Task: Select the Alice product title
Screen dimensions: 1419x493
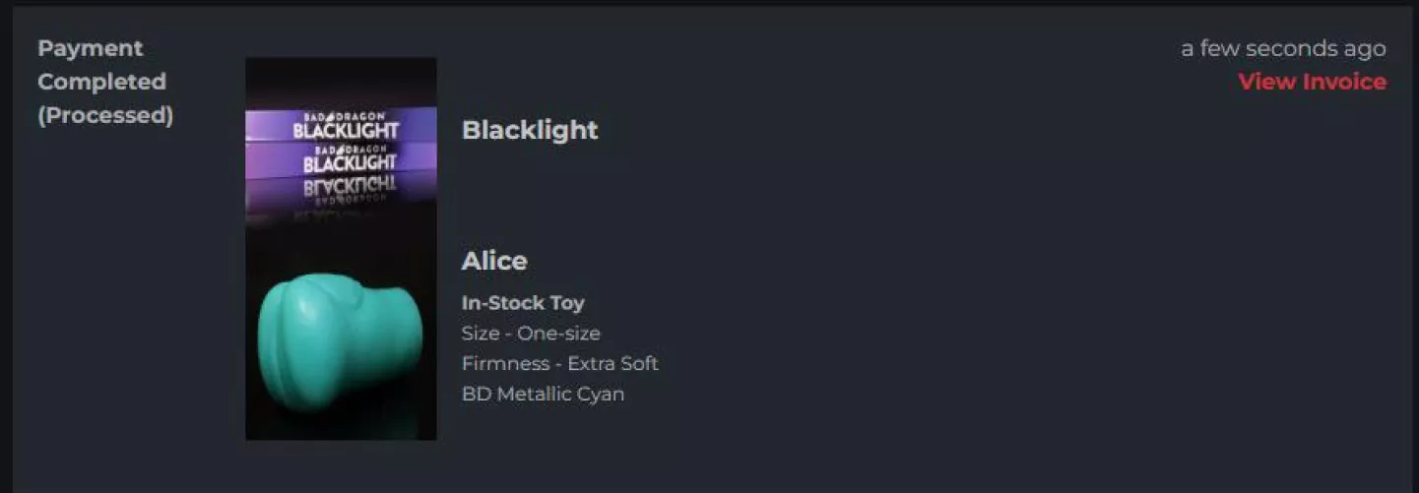Action: [494, 261]
